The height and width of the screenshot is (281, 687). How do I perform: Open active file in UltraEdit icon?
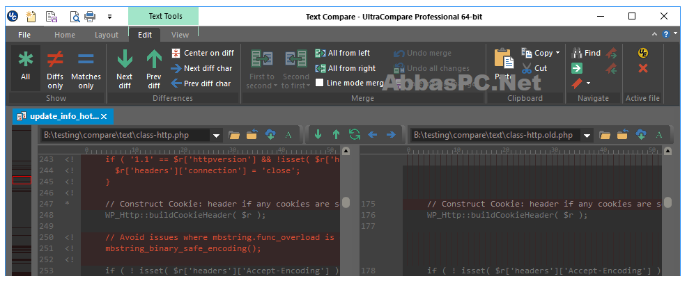pyautogui.click(x=642, y=54)
